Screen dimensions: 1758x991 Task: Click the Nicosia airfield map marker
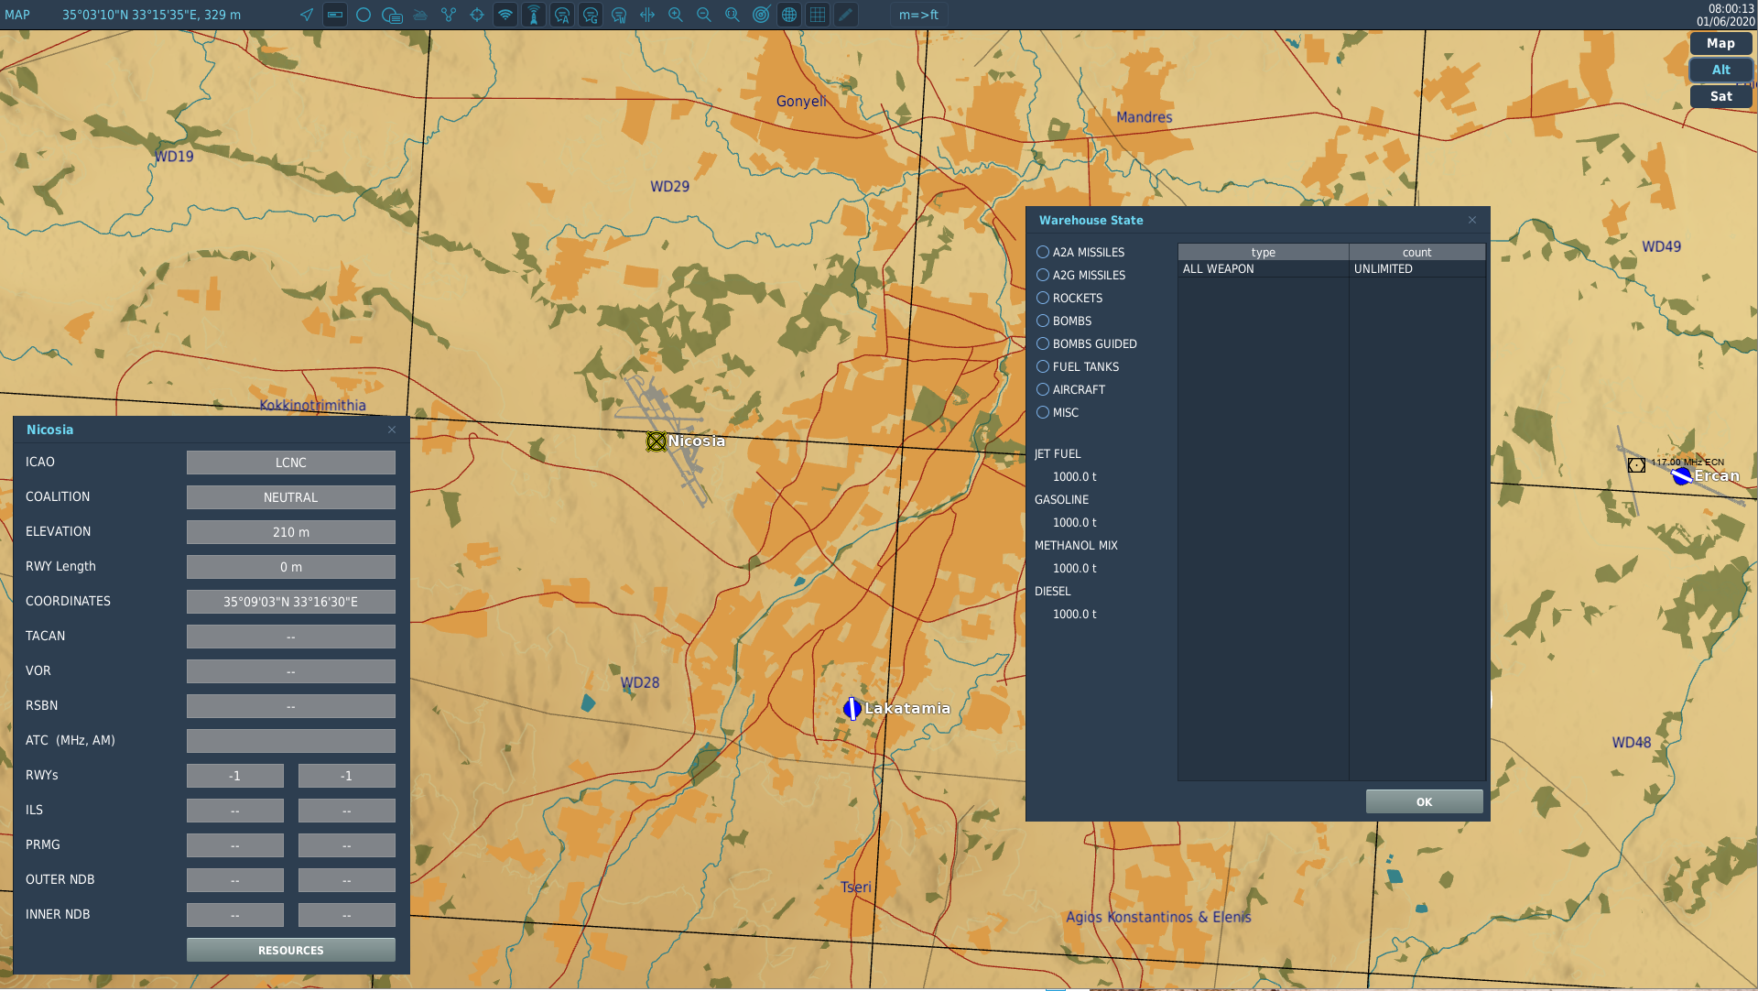pos(657,441)
